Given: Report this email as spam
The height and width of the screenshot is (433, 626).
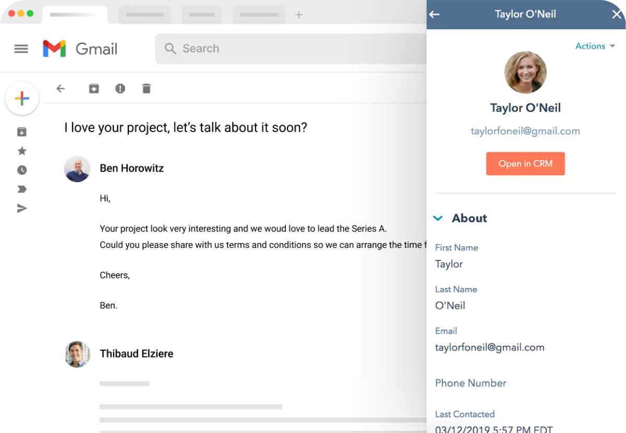Looking at the screenshot, I should [x=120, y=89].
